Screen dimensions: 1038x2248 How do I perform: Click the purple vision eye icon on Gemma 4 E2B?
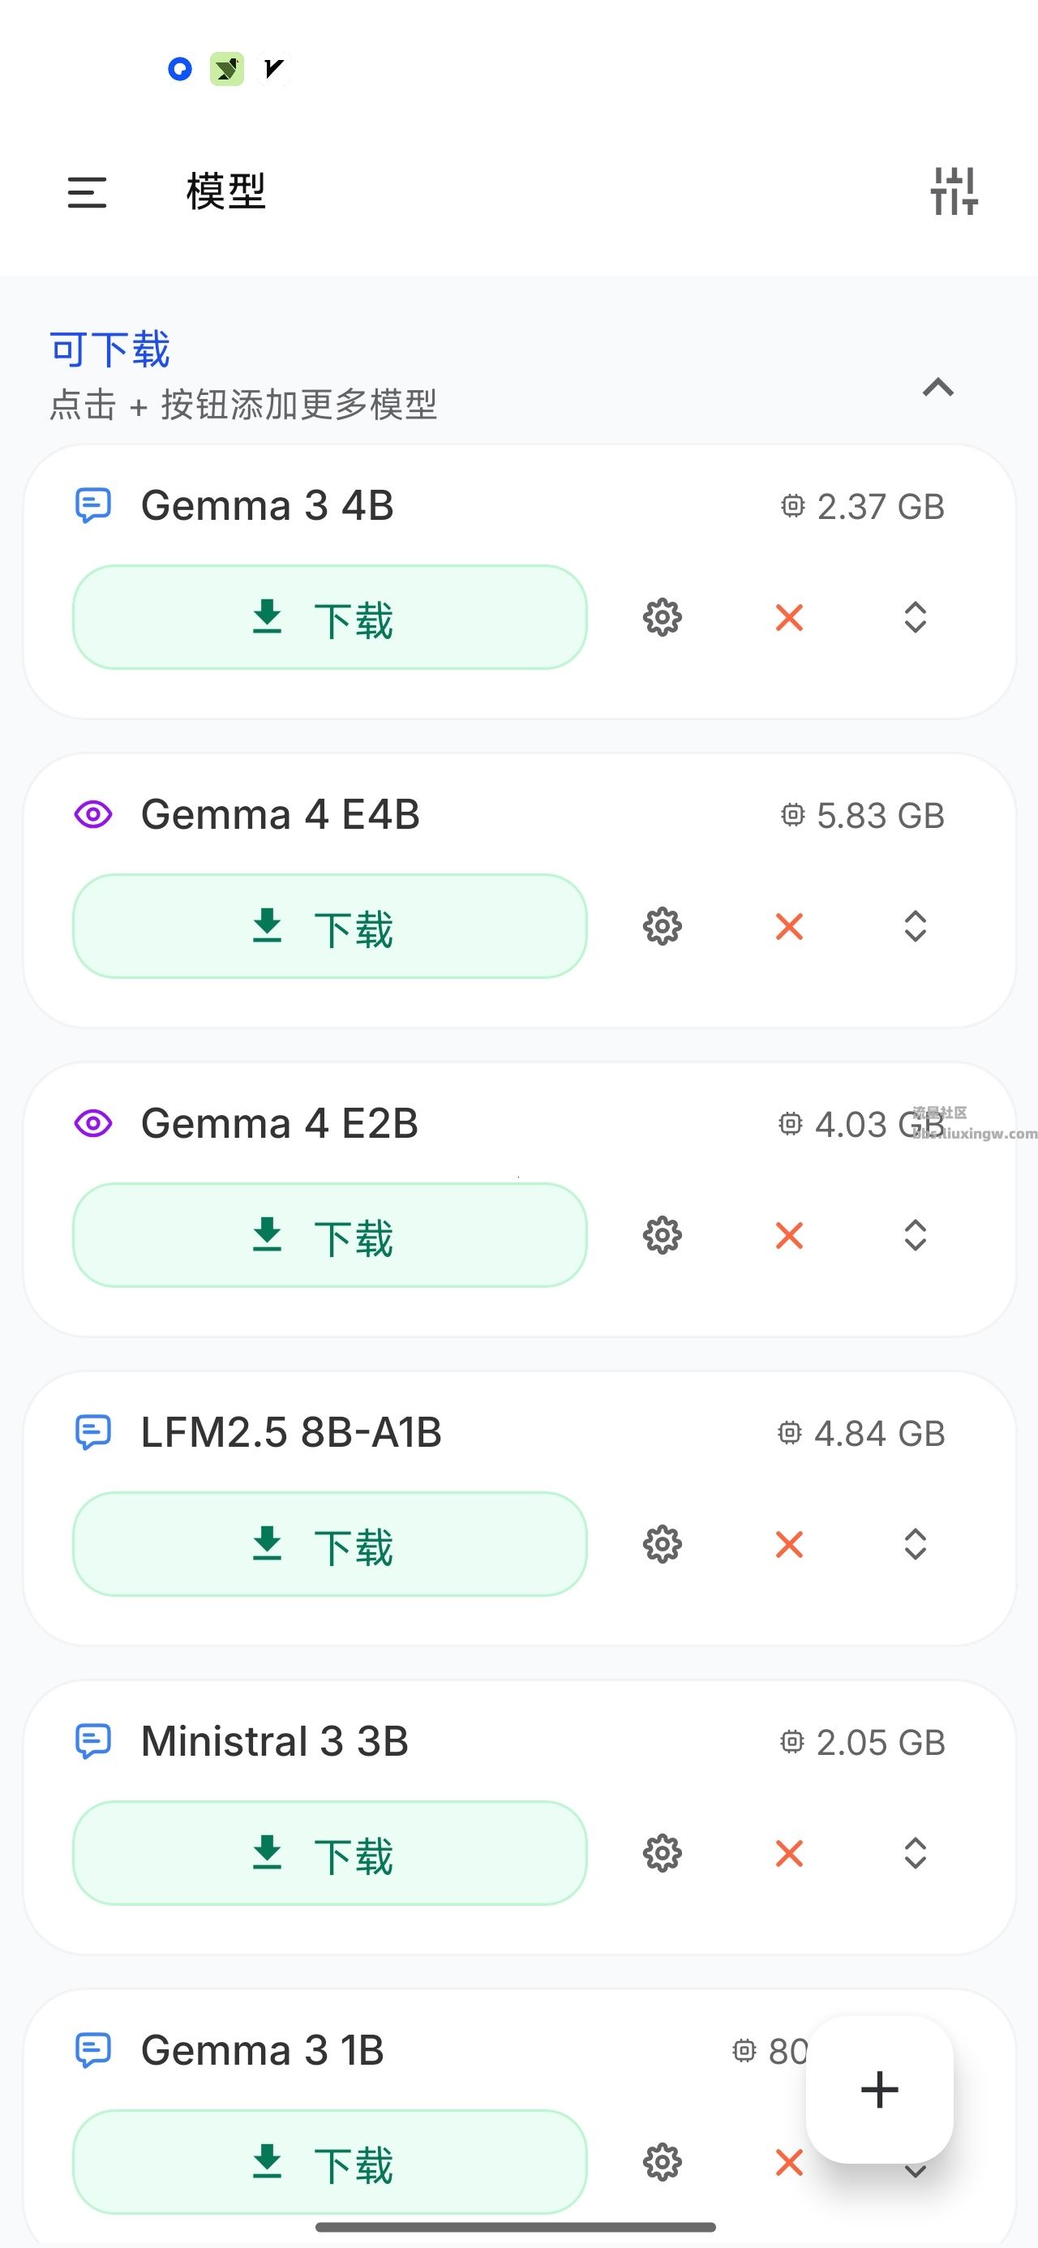(93, 1123)
